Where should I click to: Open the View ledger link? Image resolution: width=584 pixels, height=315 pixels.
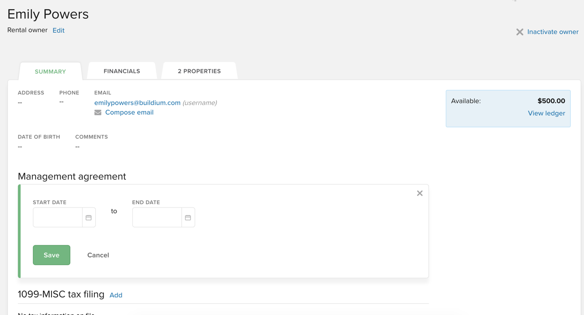click(x=546, y=113)
